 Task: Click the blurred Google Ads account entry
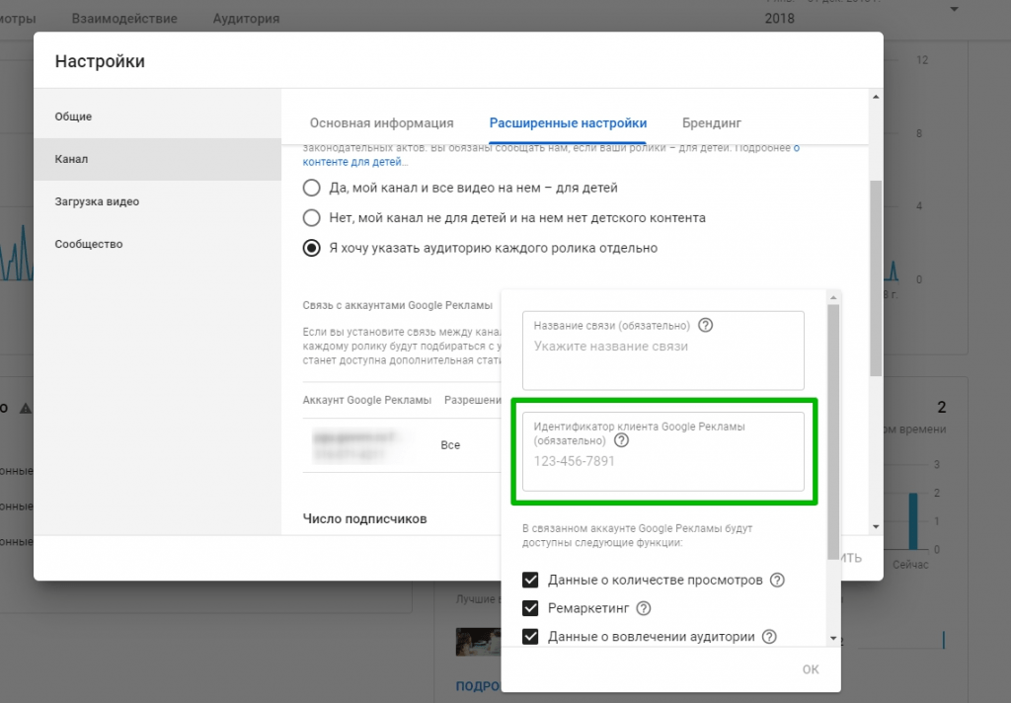point(356,445)
